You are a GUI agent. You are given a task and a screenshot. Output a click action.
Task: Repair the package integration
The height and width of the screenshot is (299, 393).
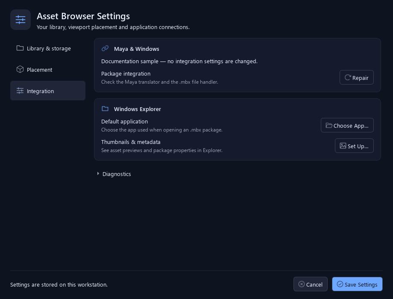point(356,77)
